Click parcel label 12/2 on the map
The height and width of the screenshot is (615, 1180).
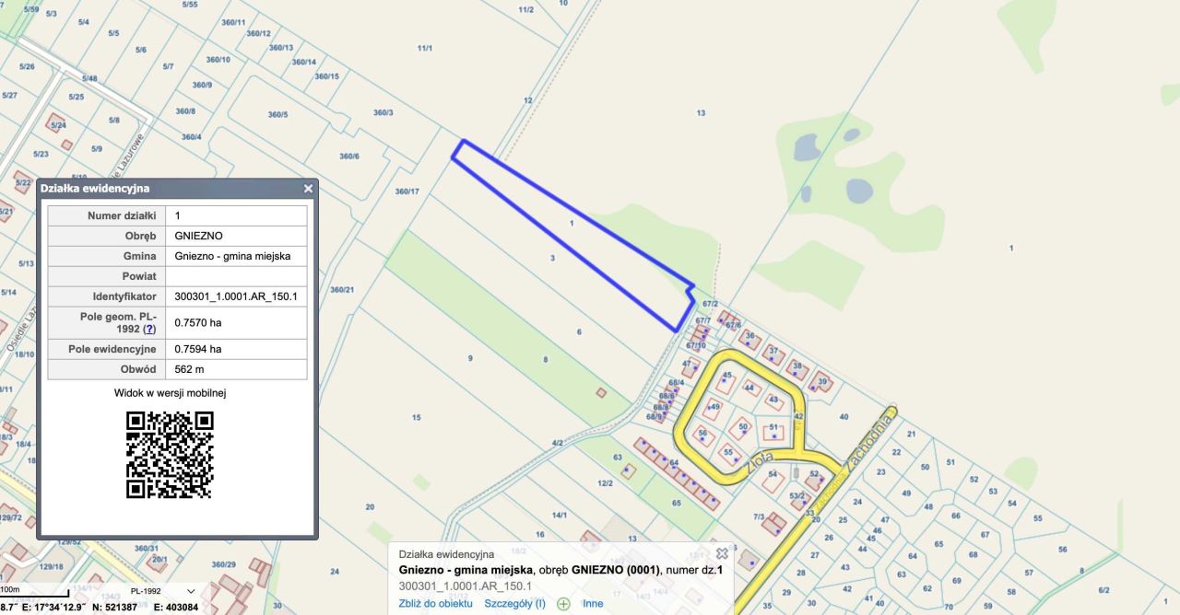click(605, 482)
